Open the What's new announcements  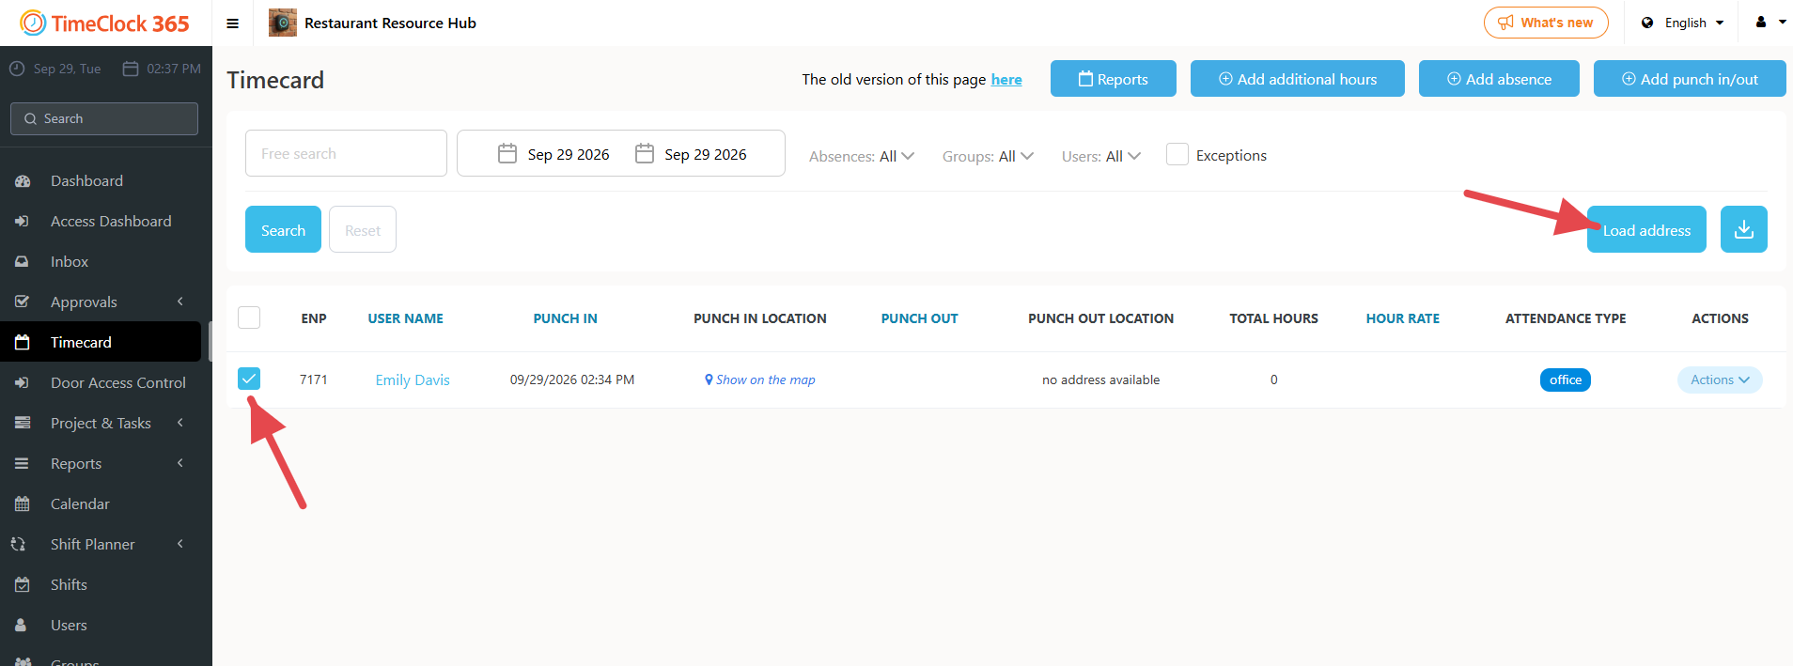coord(1546,23)
